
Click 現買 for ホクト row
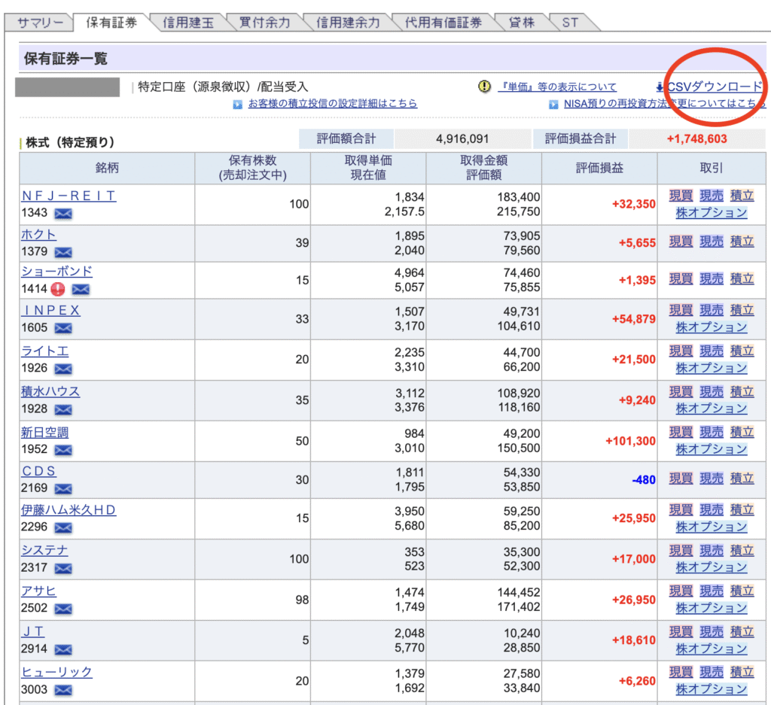click(681, 242)
